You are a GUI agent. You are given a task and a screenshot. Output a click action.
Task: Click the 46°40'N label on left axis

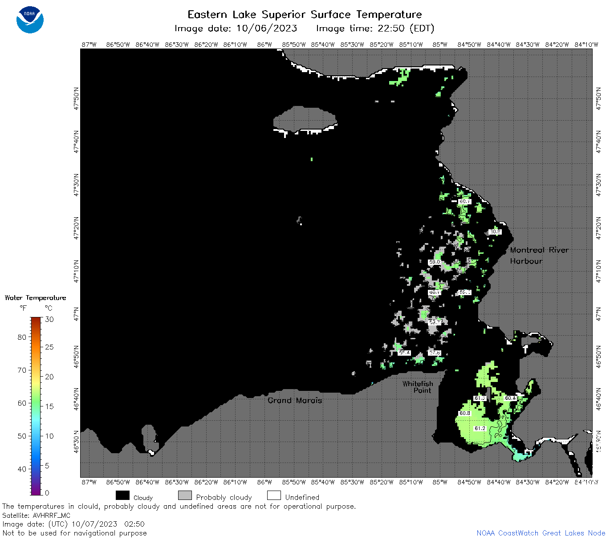pos(76,400)
